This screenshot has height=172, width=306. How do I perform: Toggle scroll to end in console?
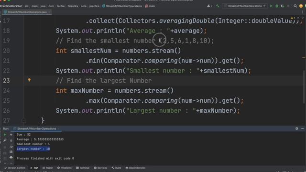pyautogui.click(x=11, y=152)
